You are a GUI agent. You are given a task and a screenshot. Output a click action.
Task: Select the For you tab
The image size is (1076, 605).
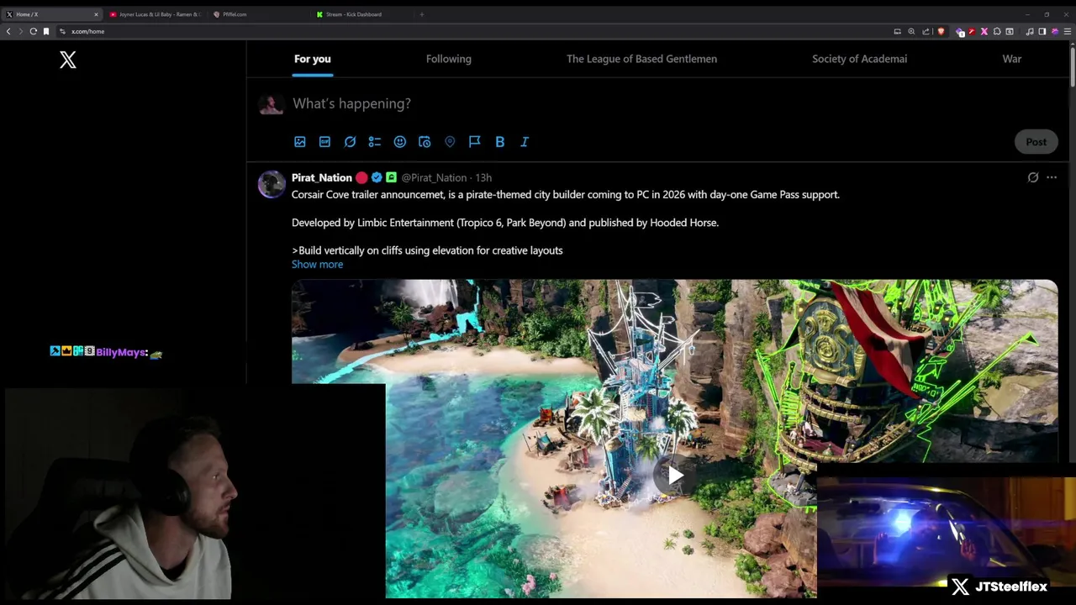click(313, 59)
